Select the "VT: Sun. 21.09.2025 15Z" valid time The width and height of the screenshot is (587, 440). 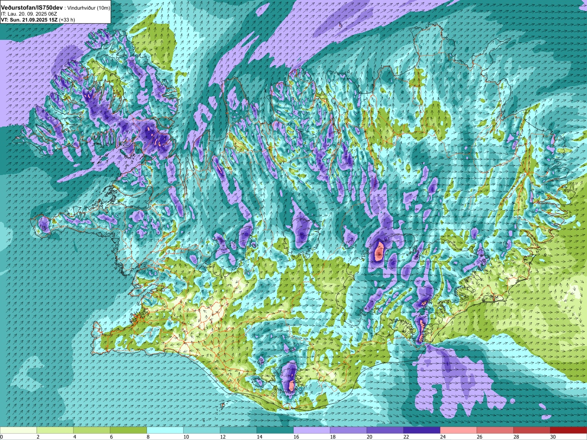[x=29, y=20]
